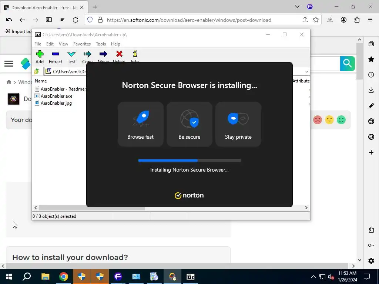Switch to 7-Zip from the taskbar

191,277
